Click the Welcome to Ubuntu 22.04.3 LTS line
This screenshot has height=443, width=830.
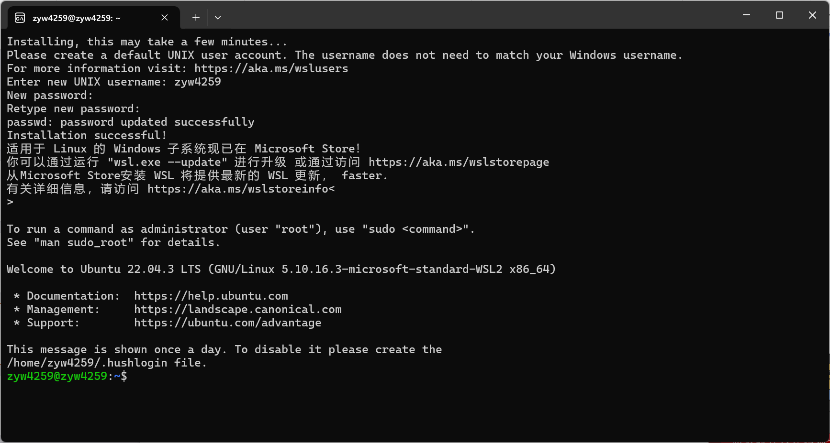tap(281, 269)
